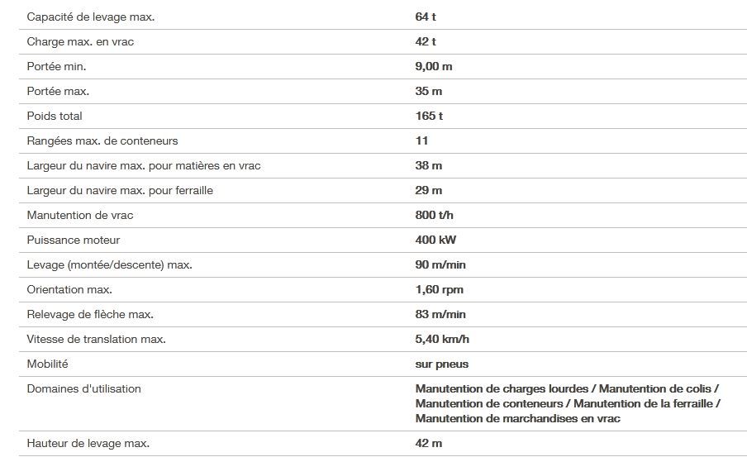
Task: Click the 'Domaines d'utilisation' label
Action: pos(83,388)
